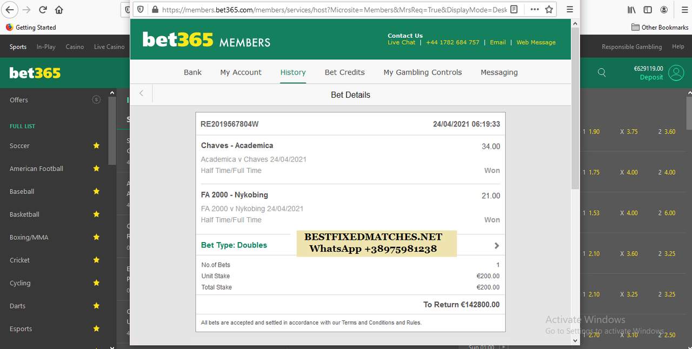
Task: Bookmark this page with the star icon
Action: click(549, 9)
